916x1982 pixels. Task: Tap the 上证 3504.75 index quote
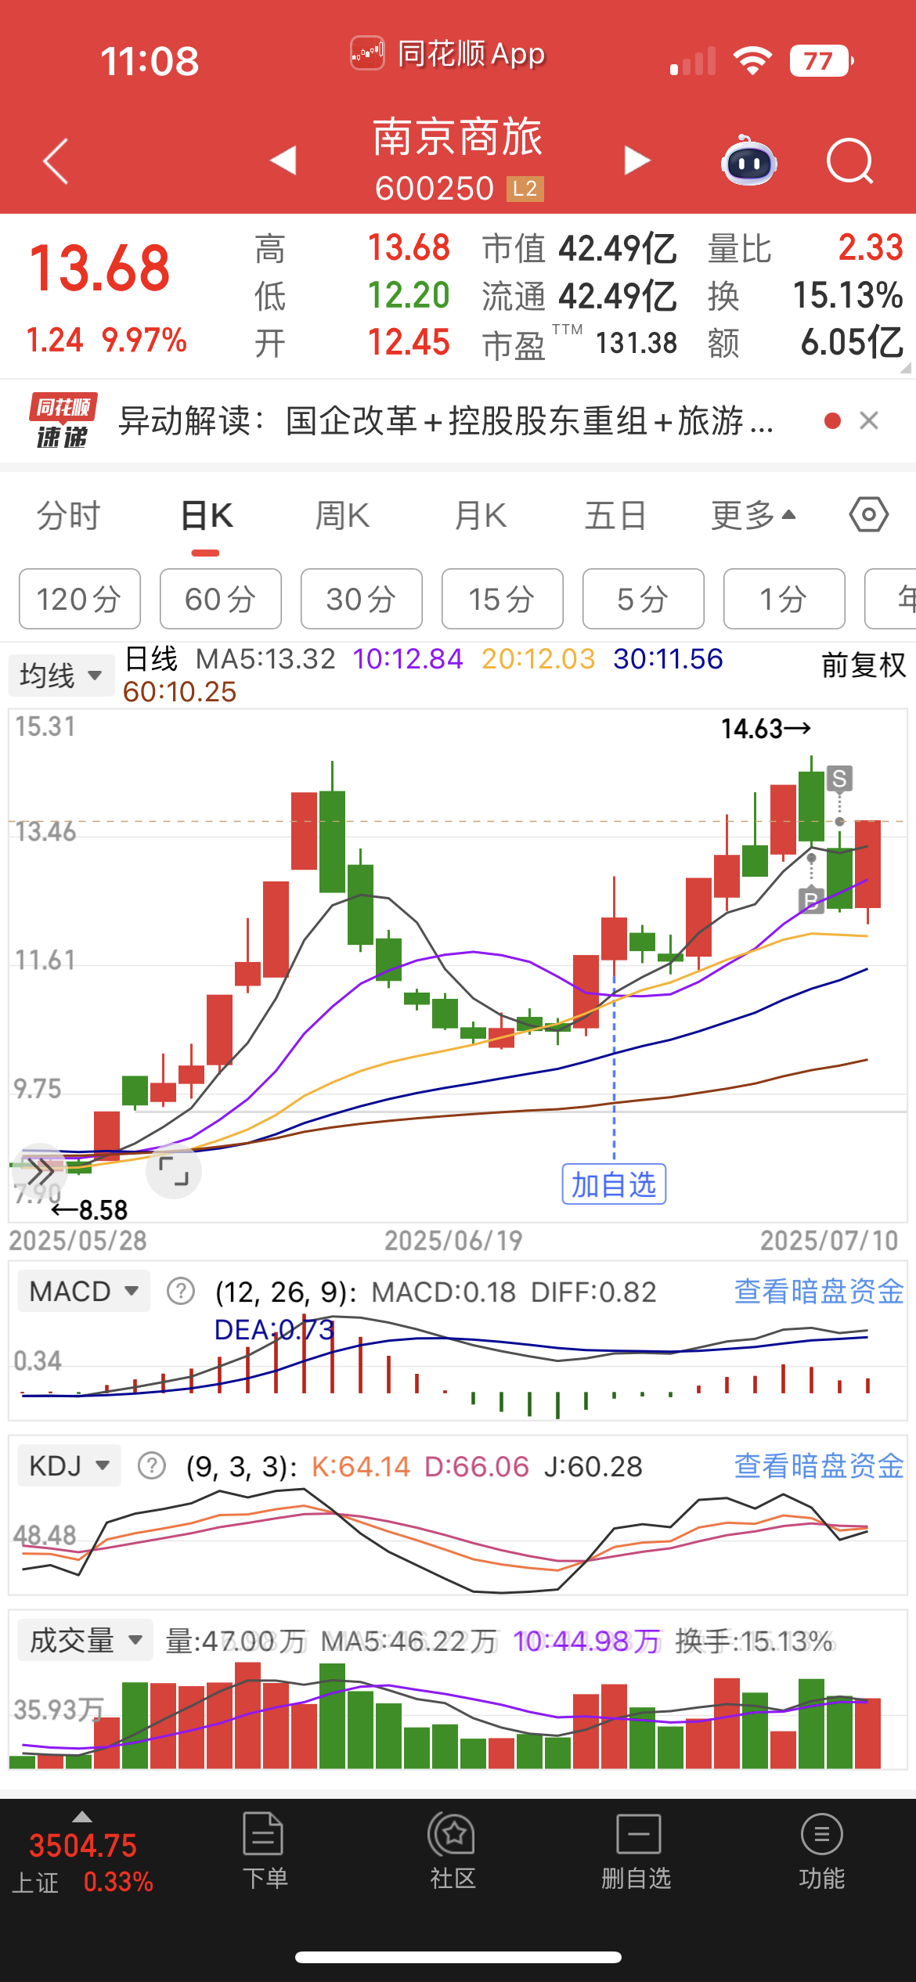pyautogui.click(x=83, y=1863)
